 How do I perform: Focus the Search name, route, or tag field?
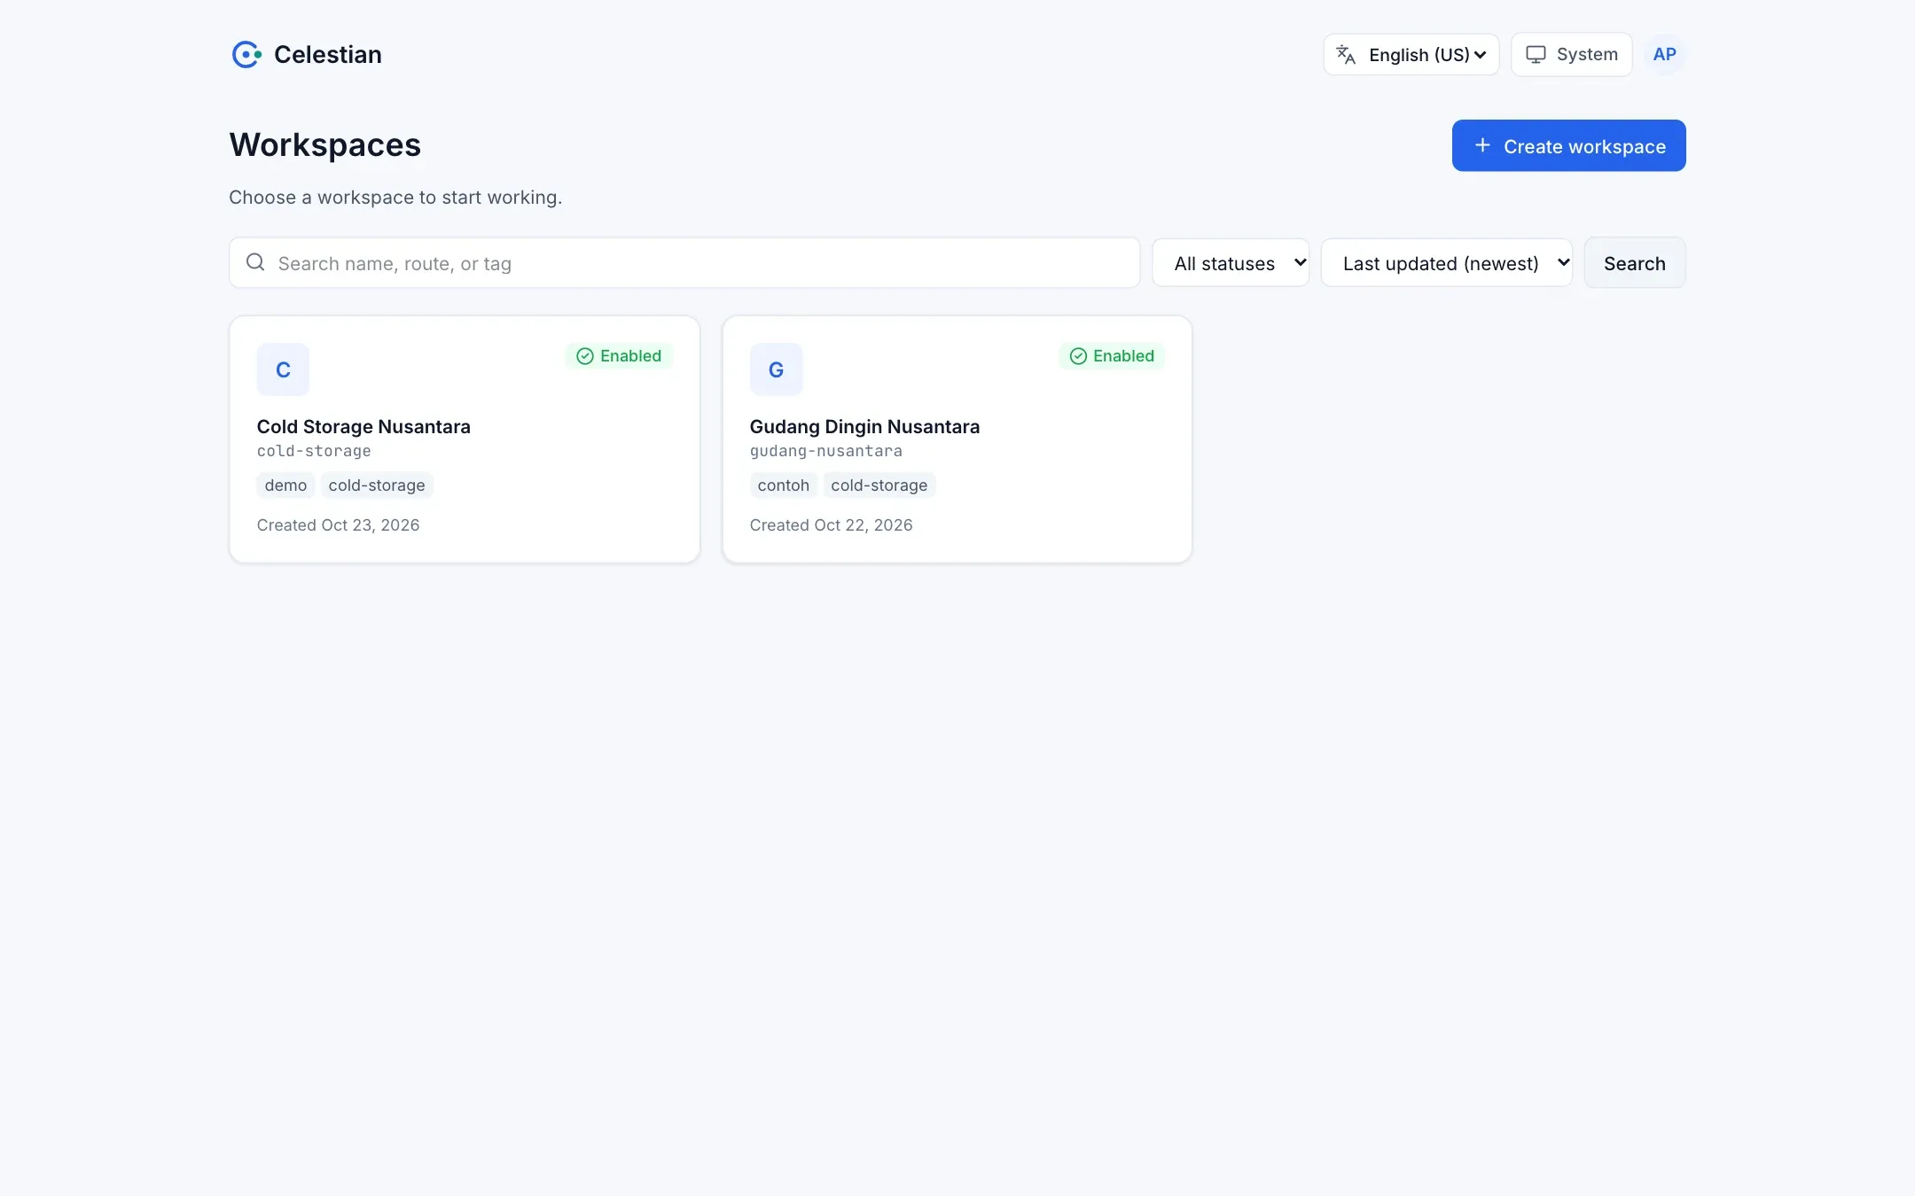click(x=684, y=262)
